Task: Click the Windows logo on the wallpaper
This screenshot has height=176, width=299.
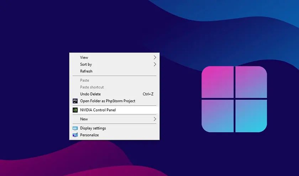Action: (x=234, y=99)
